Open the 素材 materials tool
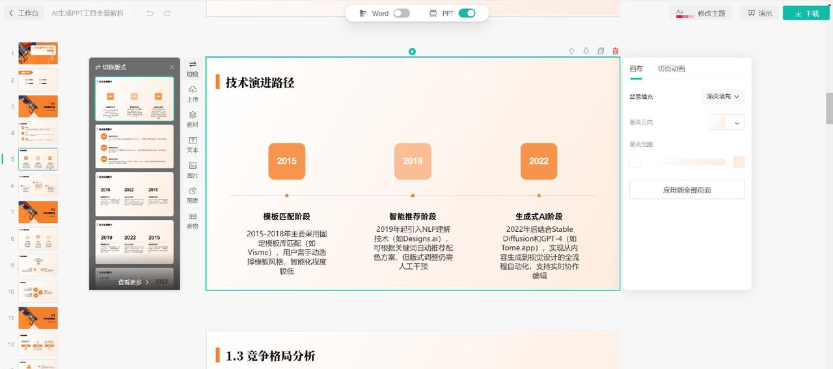Screen dimensions: 833x369 193,119
